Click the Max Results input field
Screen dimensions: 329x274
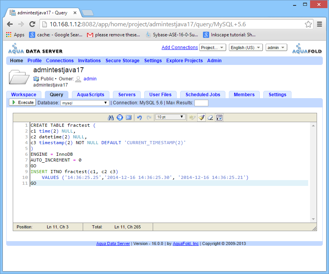point(201,103)
